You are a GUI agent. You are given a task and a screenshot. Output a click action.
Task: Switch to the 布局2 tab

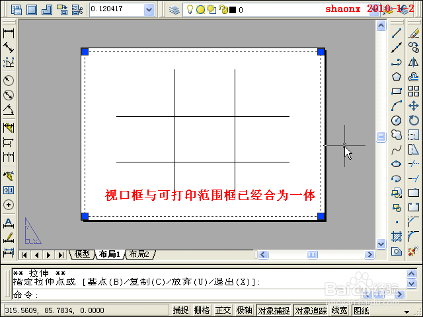tap(139, 254)
